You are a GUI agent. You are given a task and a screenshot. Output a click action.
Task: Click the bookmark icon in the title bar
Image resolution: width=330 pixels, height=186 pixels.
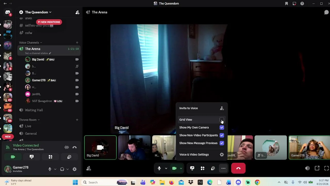[x=286, y=3]
